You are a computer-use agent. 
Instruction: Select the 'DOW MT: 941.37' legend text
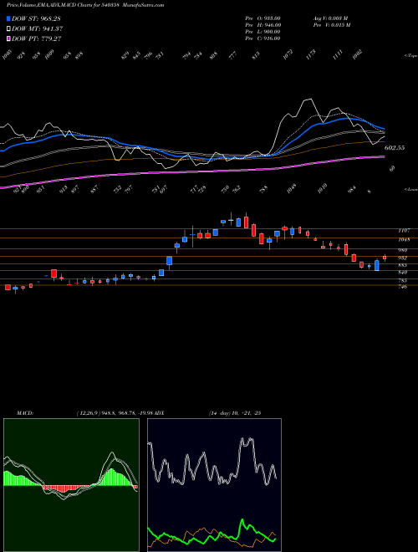38,29
